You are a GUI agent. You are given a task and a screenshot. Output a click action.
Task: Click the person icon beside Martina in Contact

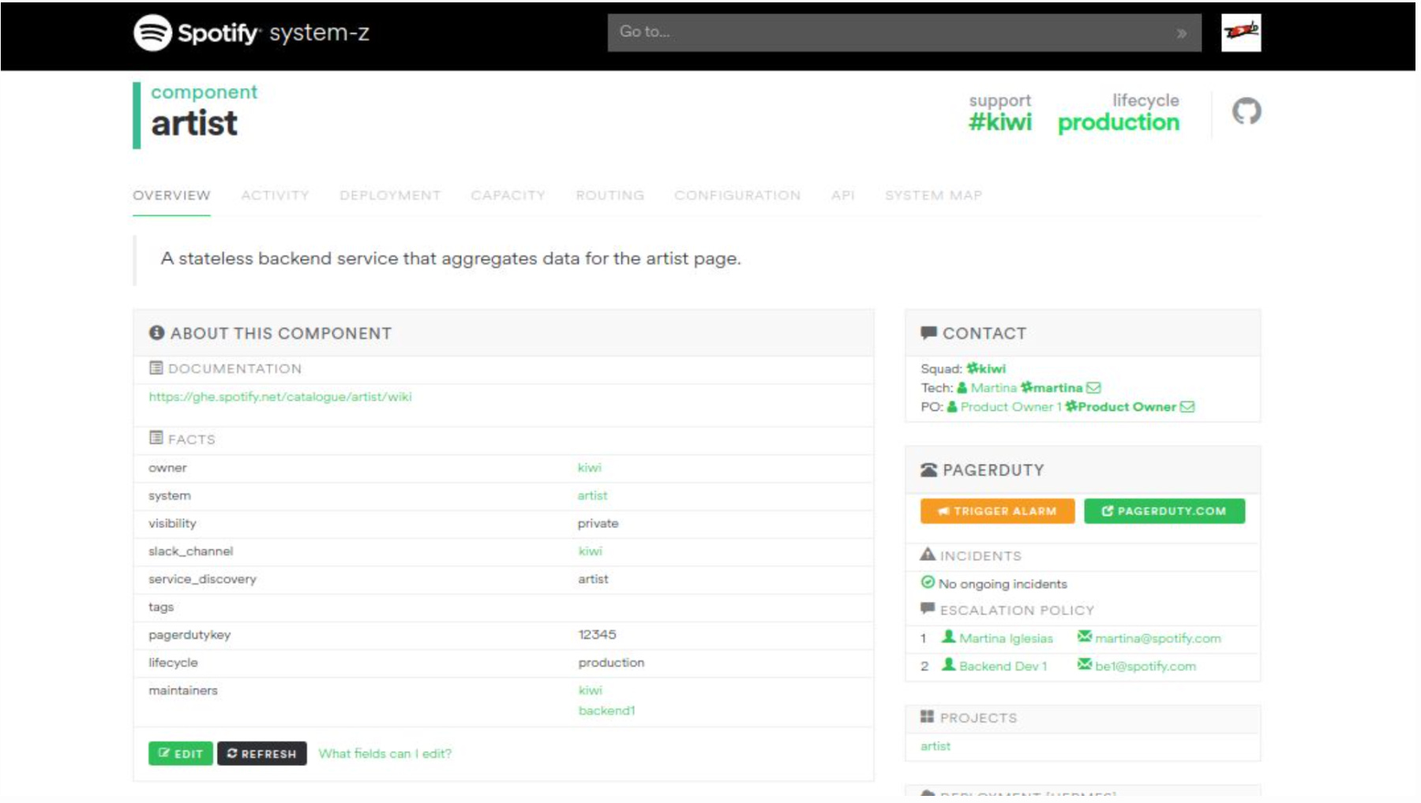click(x=960, y=387)
